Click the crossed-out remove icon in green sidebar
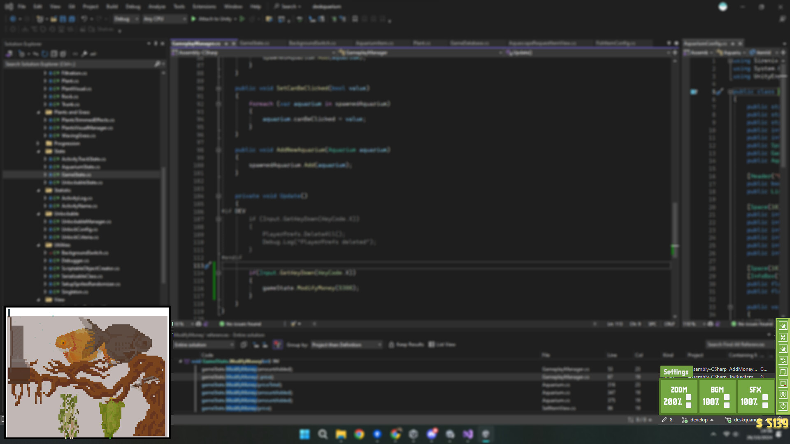 point(783,337)
